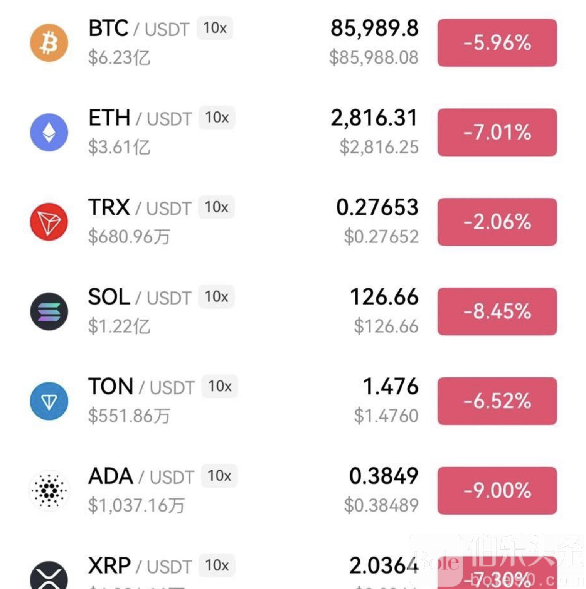Click the Cardano coin icon

pyautogui.click(x=49, y=491)
